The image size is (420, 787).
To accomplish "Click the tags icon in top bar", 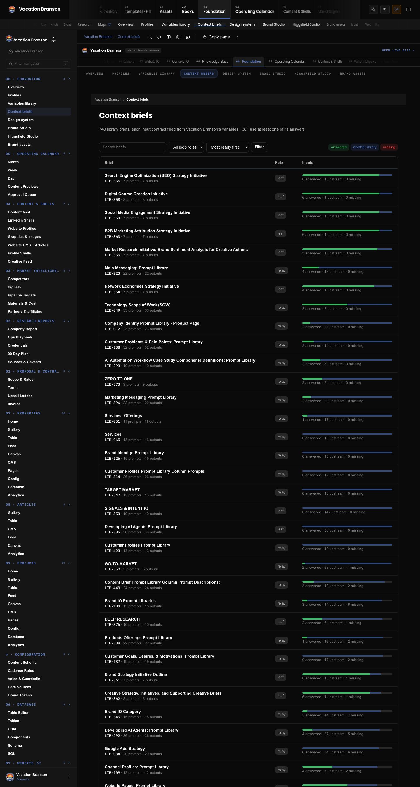I will 385,9.
